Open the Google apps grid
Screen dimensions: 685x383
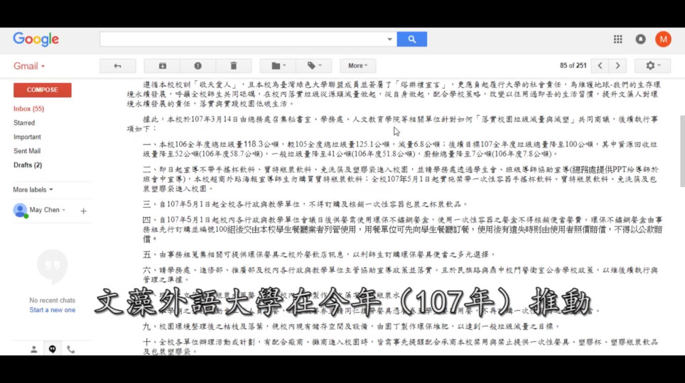(617, 40)
